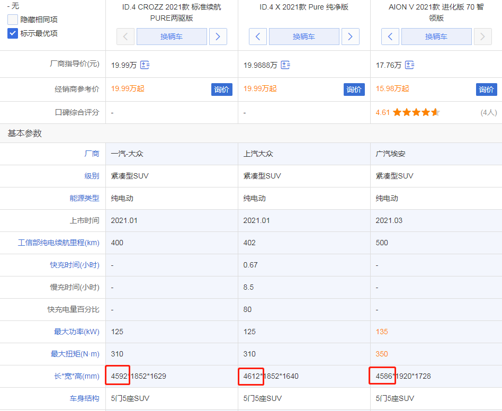Viewport: 502px width, 411px height.
Task: Click 询价 button for ID.4 CROZZ
Action: click(x=221, y=90)
